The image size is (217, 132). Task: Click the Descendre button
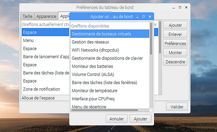click(175, 62)
